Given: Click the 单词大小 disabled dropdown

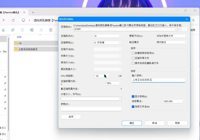Looking at the screenshot, I should pos(108,62).
